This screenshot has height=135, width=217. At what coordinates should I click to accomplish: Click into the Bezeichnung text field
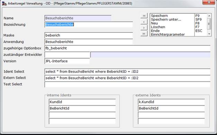point(89,25)
